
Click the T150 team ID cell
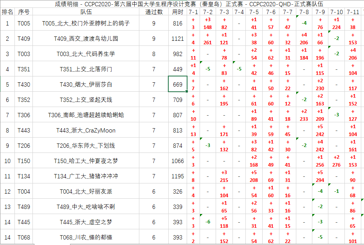(23, 161)
